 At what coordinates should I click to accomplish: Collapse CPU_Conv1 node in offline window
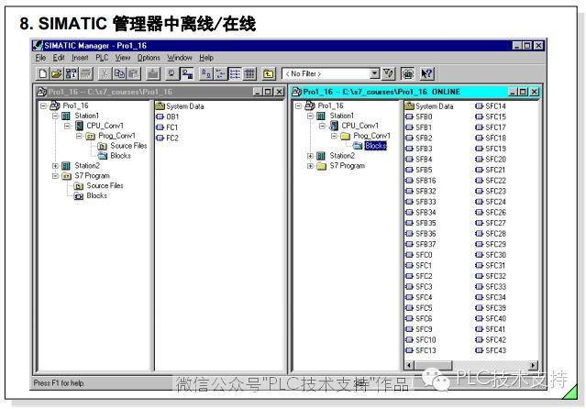tap(67, 126)
